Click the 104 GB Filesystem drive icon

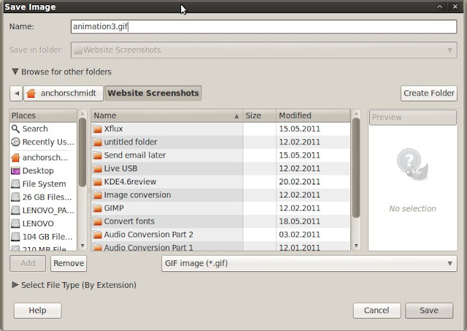click(15, 237)
